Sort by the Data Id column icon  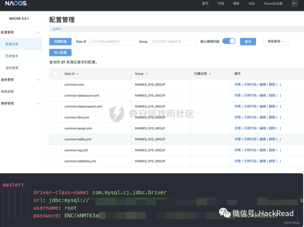point(77,74)
